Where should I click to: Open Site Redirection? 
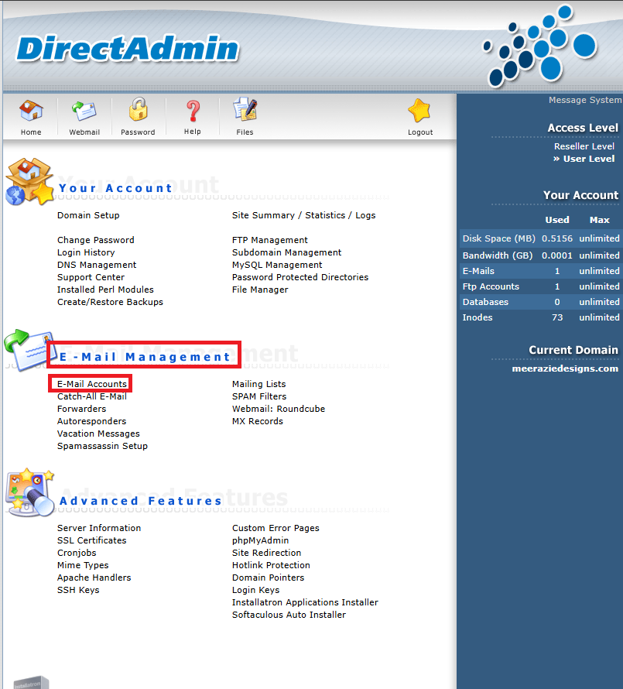pyautogui.click(x=267, y=553)
